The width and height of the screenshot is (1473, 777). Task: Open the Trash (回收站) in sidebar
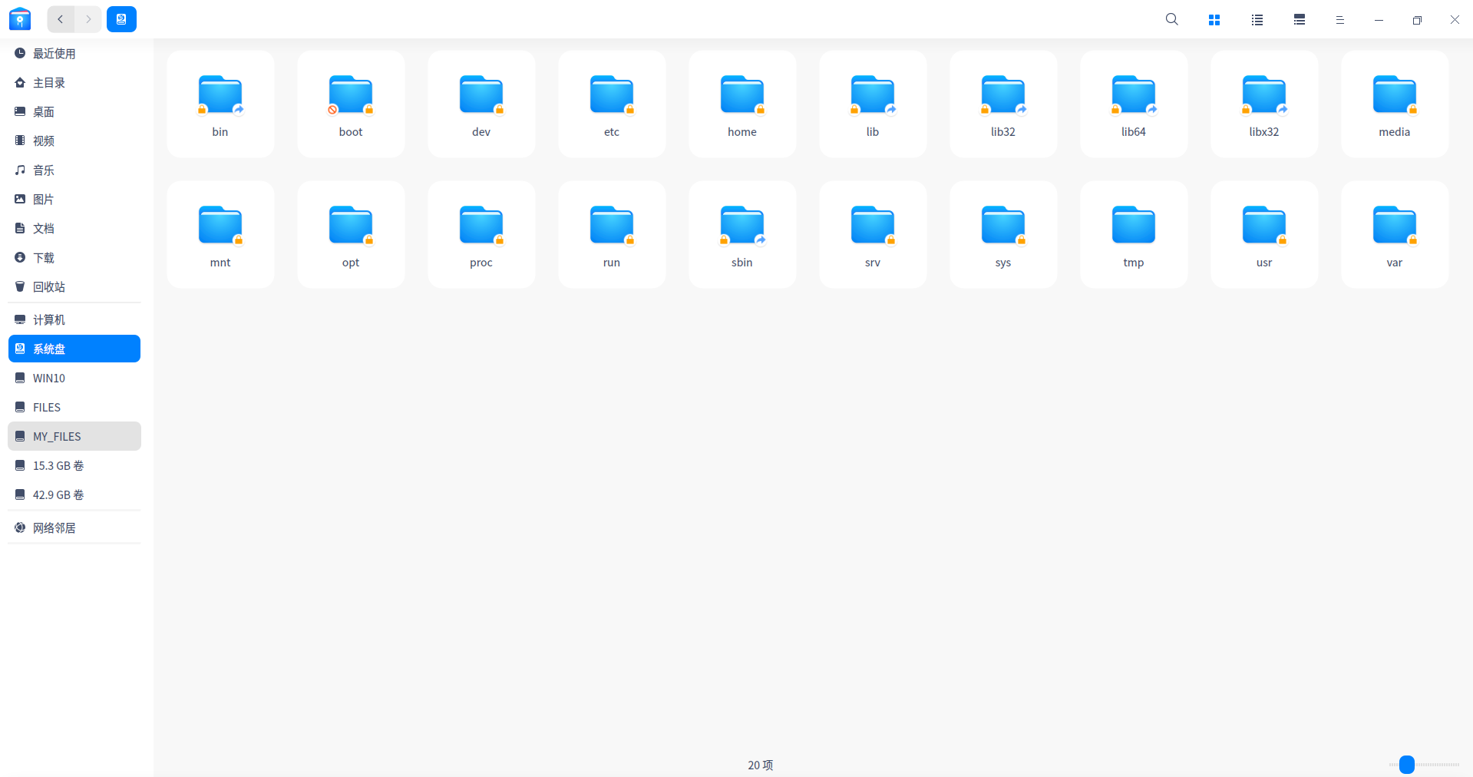(x=49, y=287)
